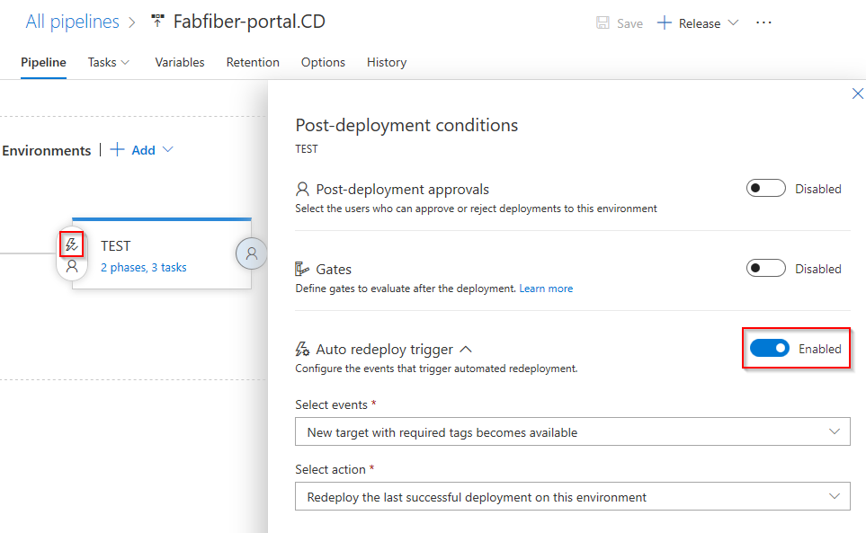The width and height of the screenshot is (866, 533).
Task: Collapse the Auto redeploy trigger section
Action: click(x=466, y=350)
